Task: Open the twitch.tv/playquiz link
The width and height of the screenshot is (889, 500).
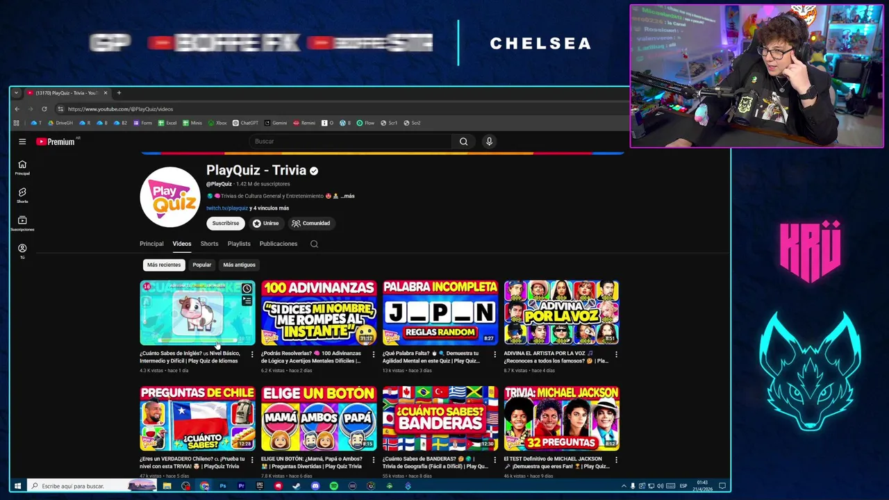Action: click(x=227, y=208)
